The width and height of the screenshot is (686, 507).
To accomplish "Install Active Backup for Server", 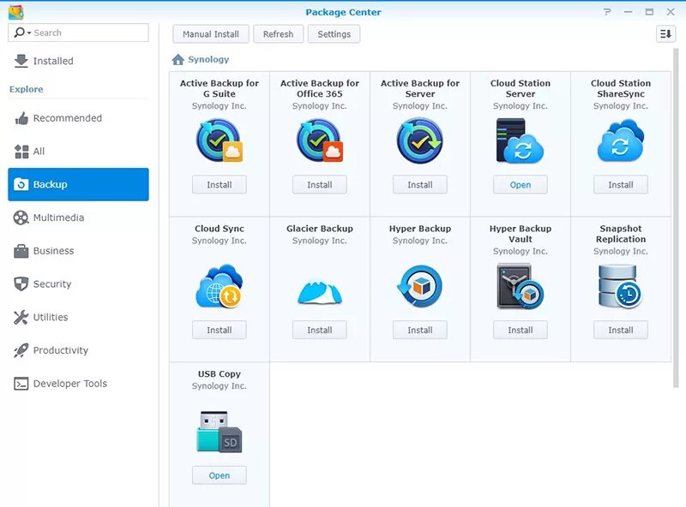I will pos(420,184).
